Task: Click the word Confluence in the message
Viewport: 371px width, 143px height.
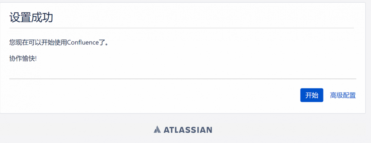Action: (x=83, y=43)
